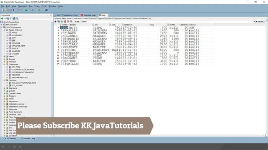This screenshot has height=150, width=268.
Task: Click the Save All toolbar icon
Action: click(x=13, y=10)
